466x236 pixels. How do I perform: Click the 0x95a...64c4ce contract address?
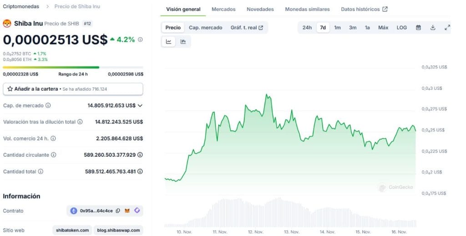coord(96,210)
